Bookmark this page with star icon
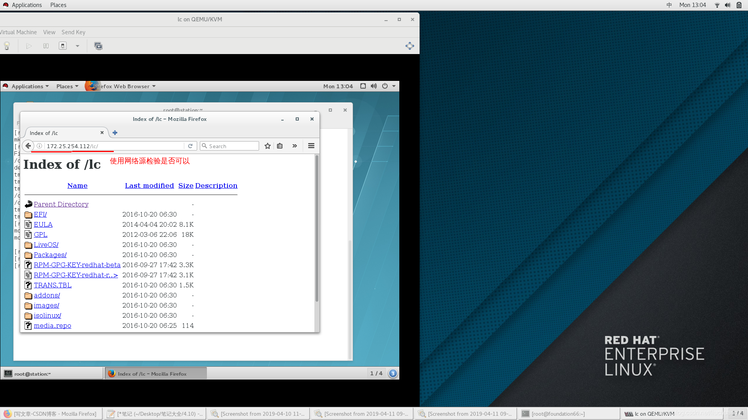 click(x=268, y=146)
